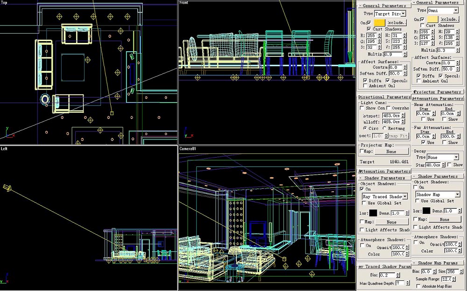Enable Decay Show checkbox
The image size is (467, 291).
(449, 165)
